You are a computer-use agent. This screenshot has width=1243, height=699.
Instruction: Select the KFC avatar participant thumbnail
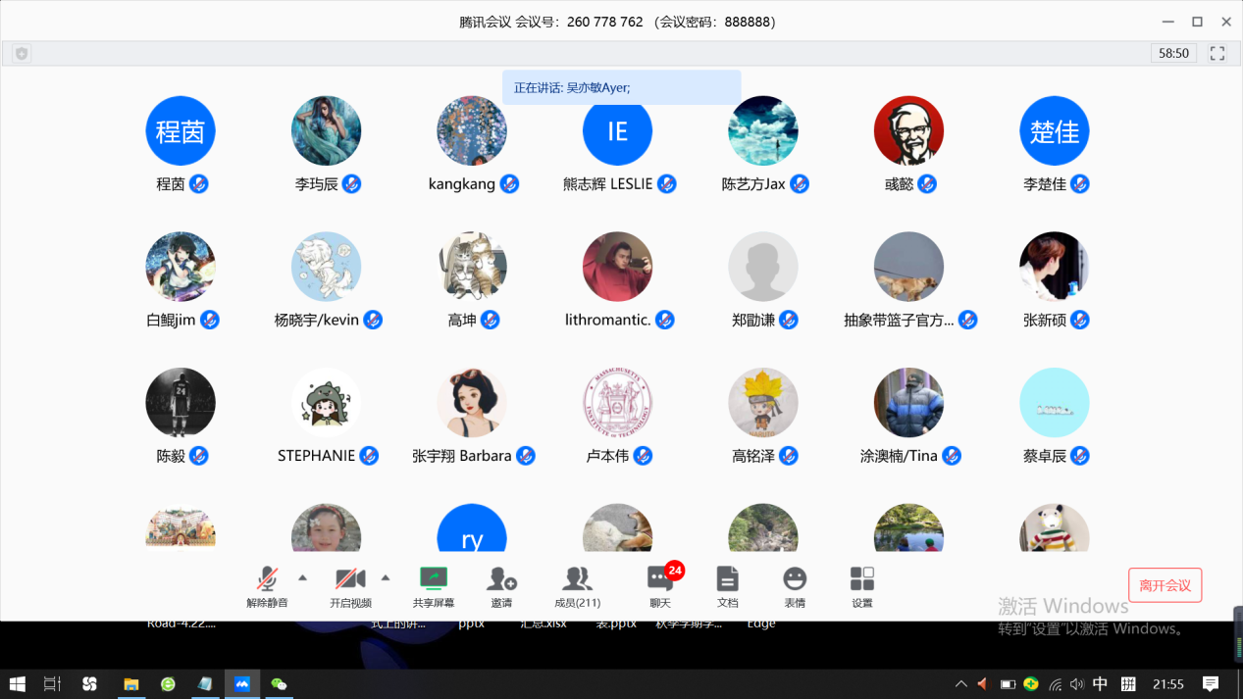[x=908, y=130]
